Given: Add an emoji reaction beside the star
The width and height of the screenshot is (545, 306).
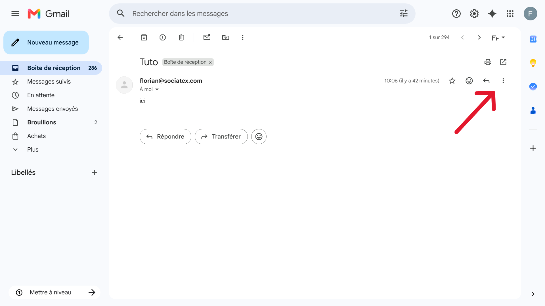Looking at the screenshot, I should (469, 81).
